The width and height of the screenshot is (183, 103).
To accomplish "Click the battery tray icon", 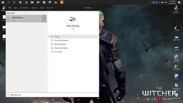I will pos(162,3).
